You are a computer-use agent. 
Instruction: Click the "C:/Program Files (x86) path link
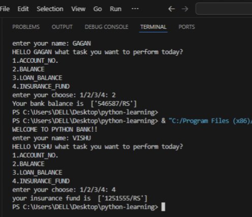coord(210,121)
